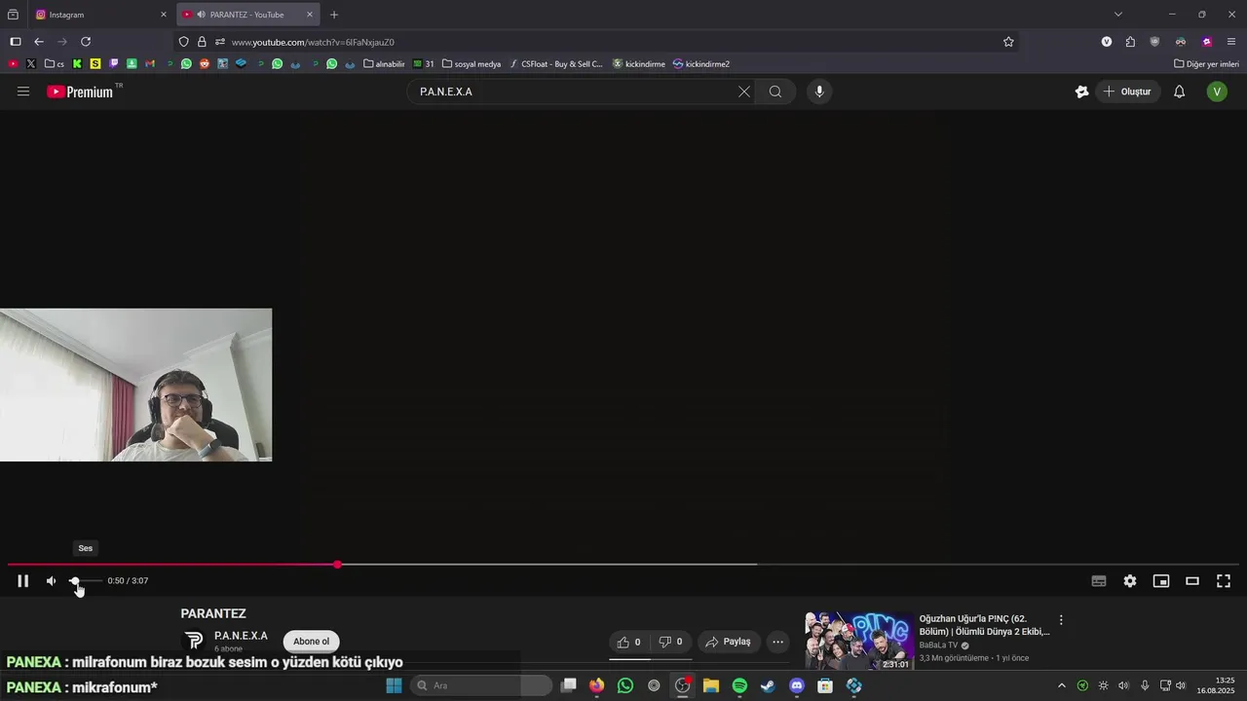Image resolution: width=1247 pixels, height=701 pixels.
Task: Open Steam from the taskbar
Action: point(768,685)
